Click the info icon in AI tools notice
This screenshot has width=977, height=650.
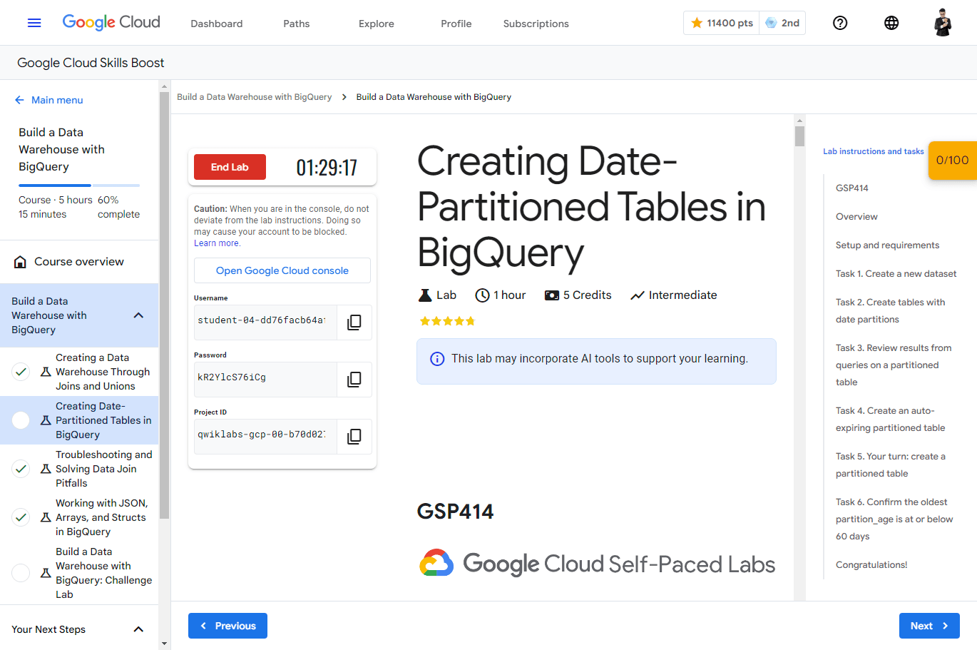click(437, 359)
